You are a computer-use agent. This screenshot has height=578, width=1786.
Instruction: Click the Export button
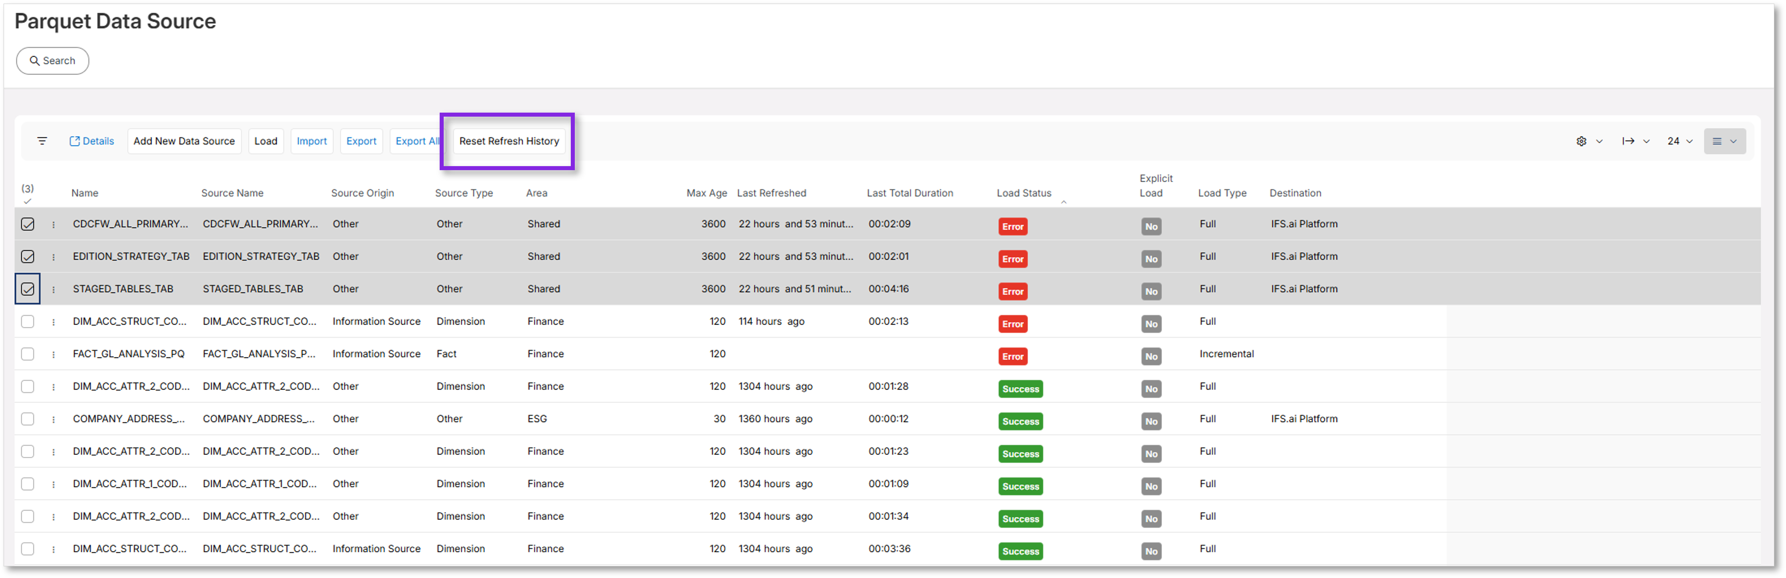tap(361, 141)
